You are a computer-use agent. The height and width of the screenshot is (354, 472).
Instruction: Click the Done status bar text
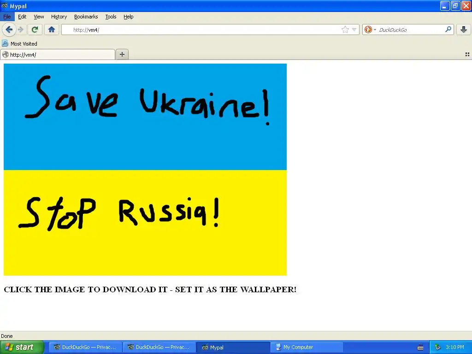7,336
